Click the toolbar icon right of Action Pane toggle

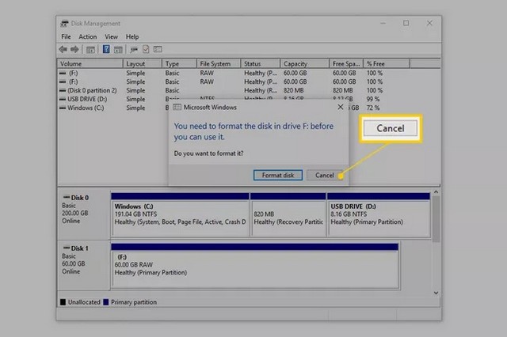[134, 49]
